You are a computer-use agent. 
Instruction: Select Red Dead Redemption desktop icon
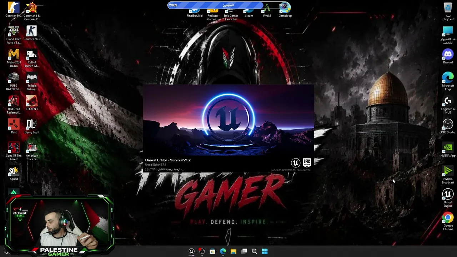point(14,105)
